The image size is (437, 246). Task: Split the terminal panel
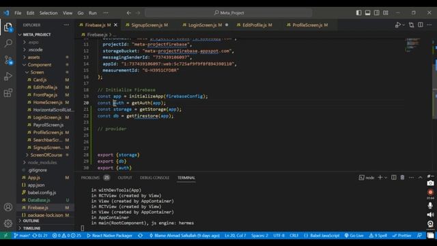click(393, 178)
